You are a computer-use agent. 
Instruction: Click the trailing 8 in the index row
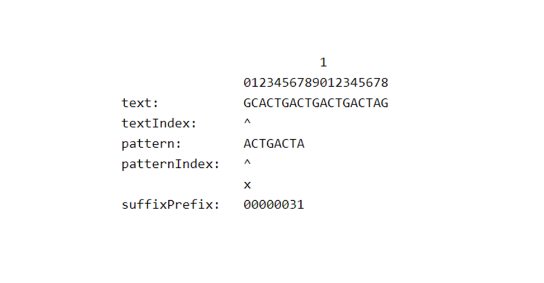pyautogui.click(x=384, y=83)
